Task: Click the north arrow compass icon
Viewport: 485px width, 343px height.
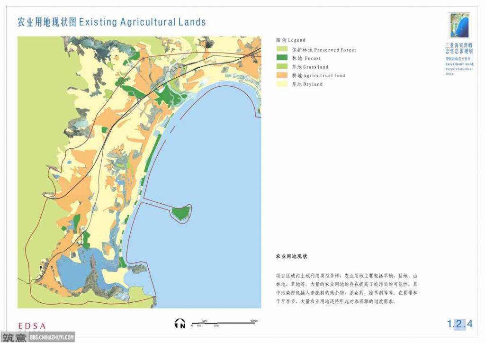Action: pos(180,324)
